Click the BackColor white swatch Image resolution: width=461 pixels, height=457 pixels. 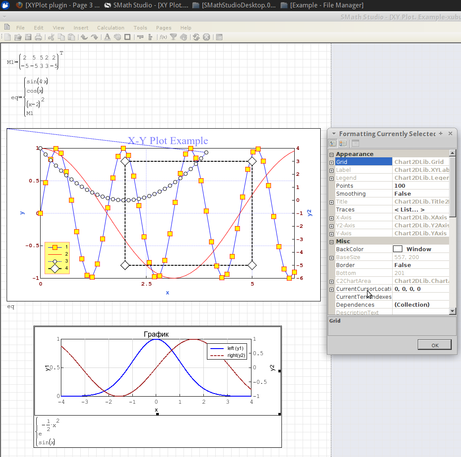(x=397, y=249)
